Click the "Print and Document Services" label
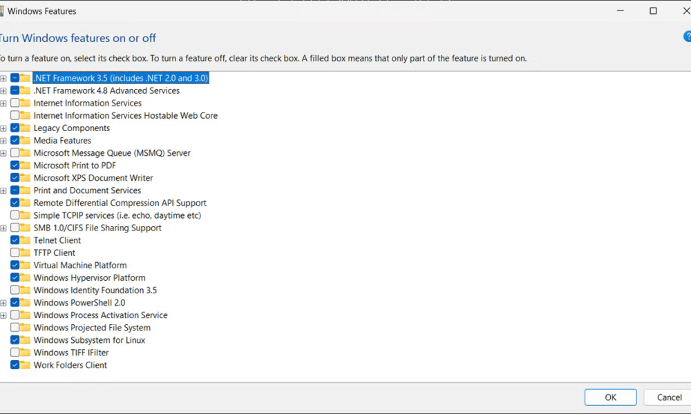This screenshot has height=414, width=691. pos(87,190)
